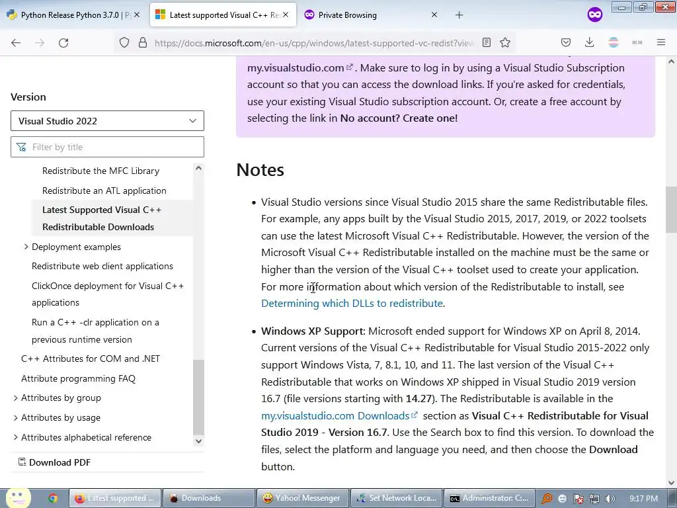Close the Python Release tab
Image resolution: width=677 pixels, height=508 pixels.
pyautogui.click(x=137, y=15)
